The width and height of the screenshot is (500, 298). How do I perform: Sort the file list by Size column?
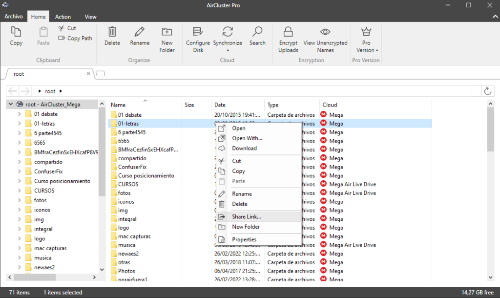click(196, 105)
